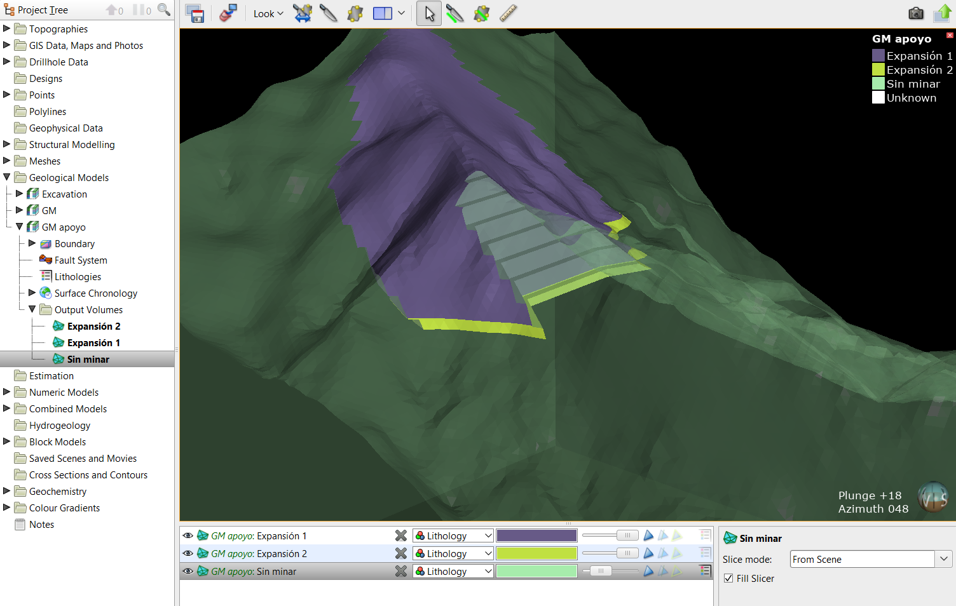956x606 pixels.
Task: Click the slicer tool with blue arrows
Action: (303, 13)
